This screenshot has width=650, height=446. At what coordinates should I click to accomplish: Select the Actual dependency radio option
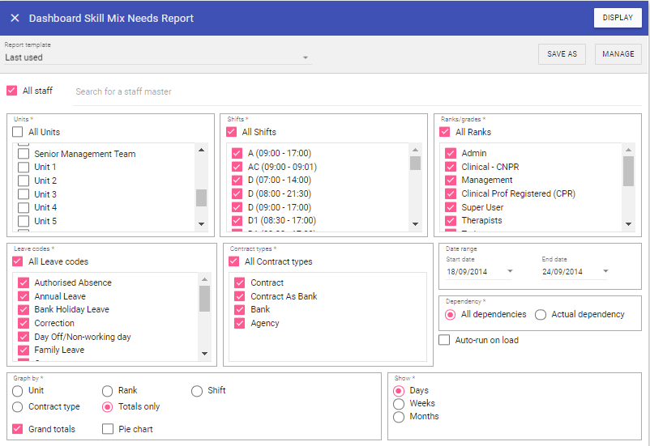tap(541, 314)
